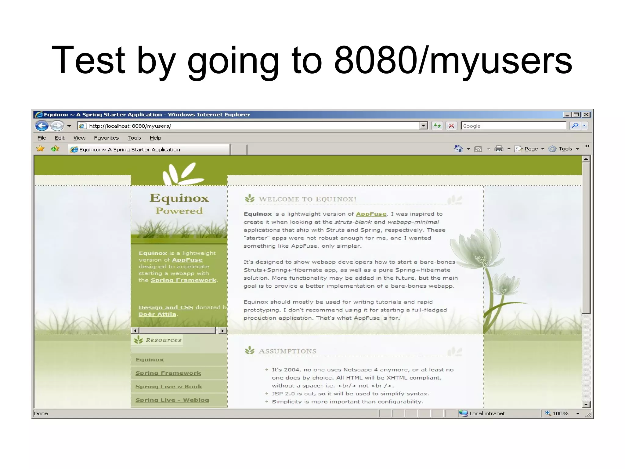Click the search magnifier button
This screenshot has height=469, width=625.
[575, 126]
